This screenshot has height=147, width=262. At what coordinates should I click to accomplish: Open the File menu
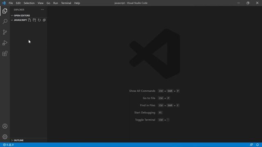pyautogui.click(x=11, y=3)
